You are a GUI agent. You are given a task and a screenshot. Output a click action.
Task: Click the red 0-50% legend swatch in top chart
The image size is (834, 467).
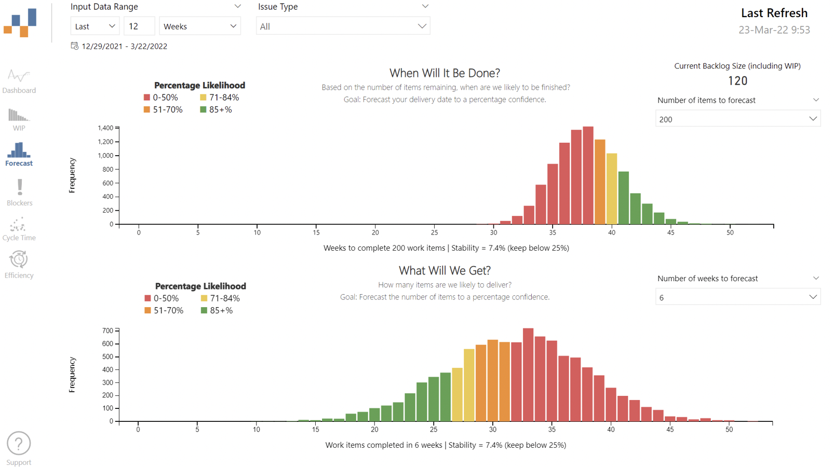(x=147, y=98)
